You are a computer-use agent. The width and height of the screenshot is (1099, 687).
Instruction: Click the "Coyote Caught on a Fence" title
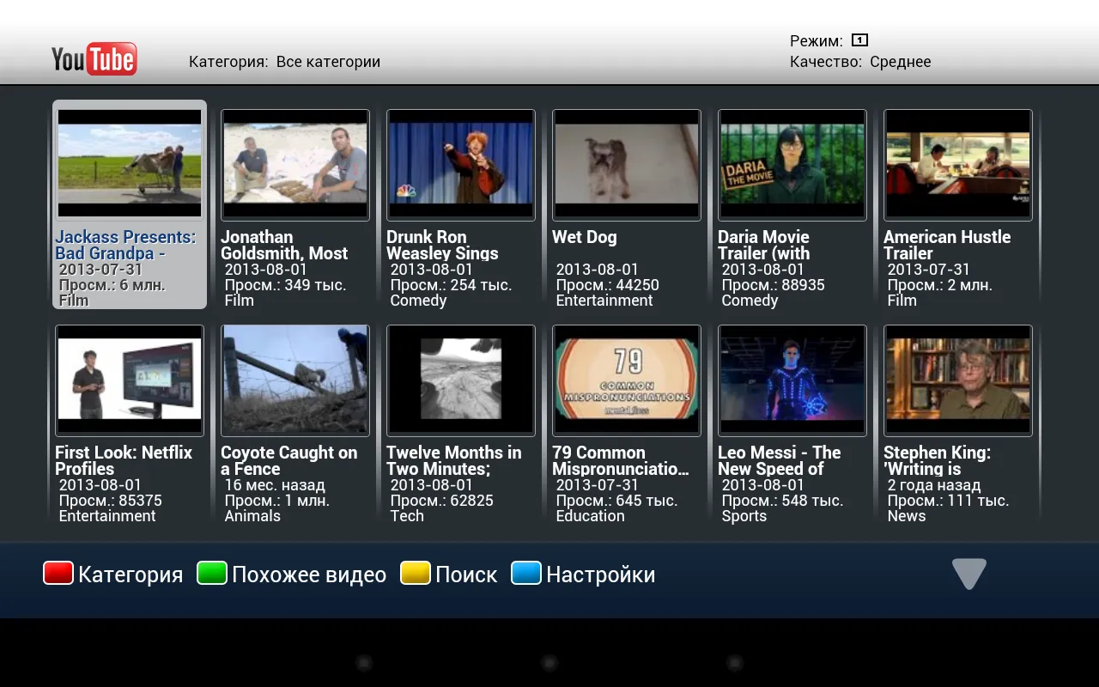(289, 460)
